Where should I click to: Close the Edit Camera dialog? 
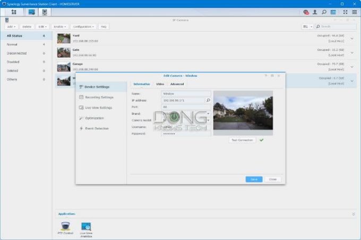pos(279,76)
